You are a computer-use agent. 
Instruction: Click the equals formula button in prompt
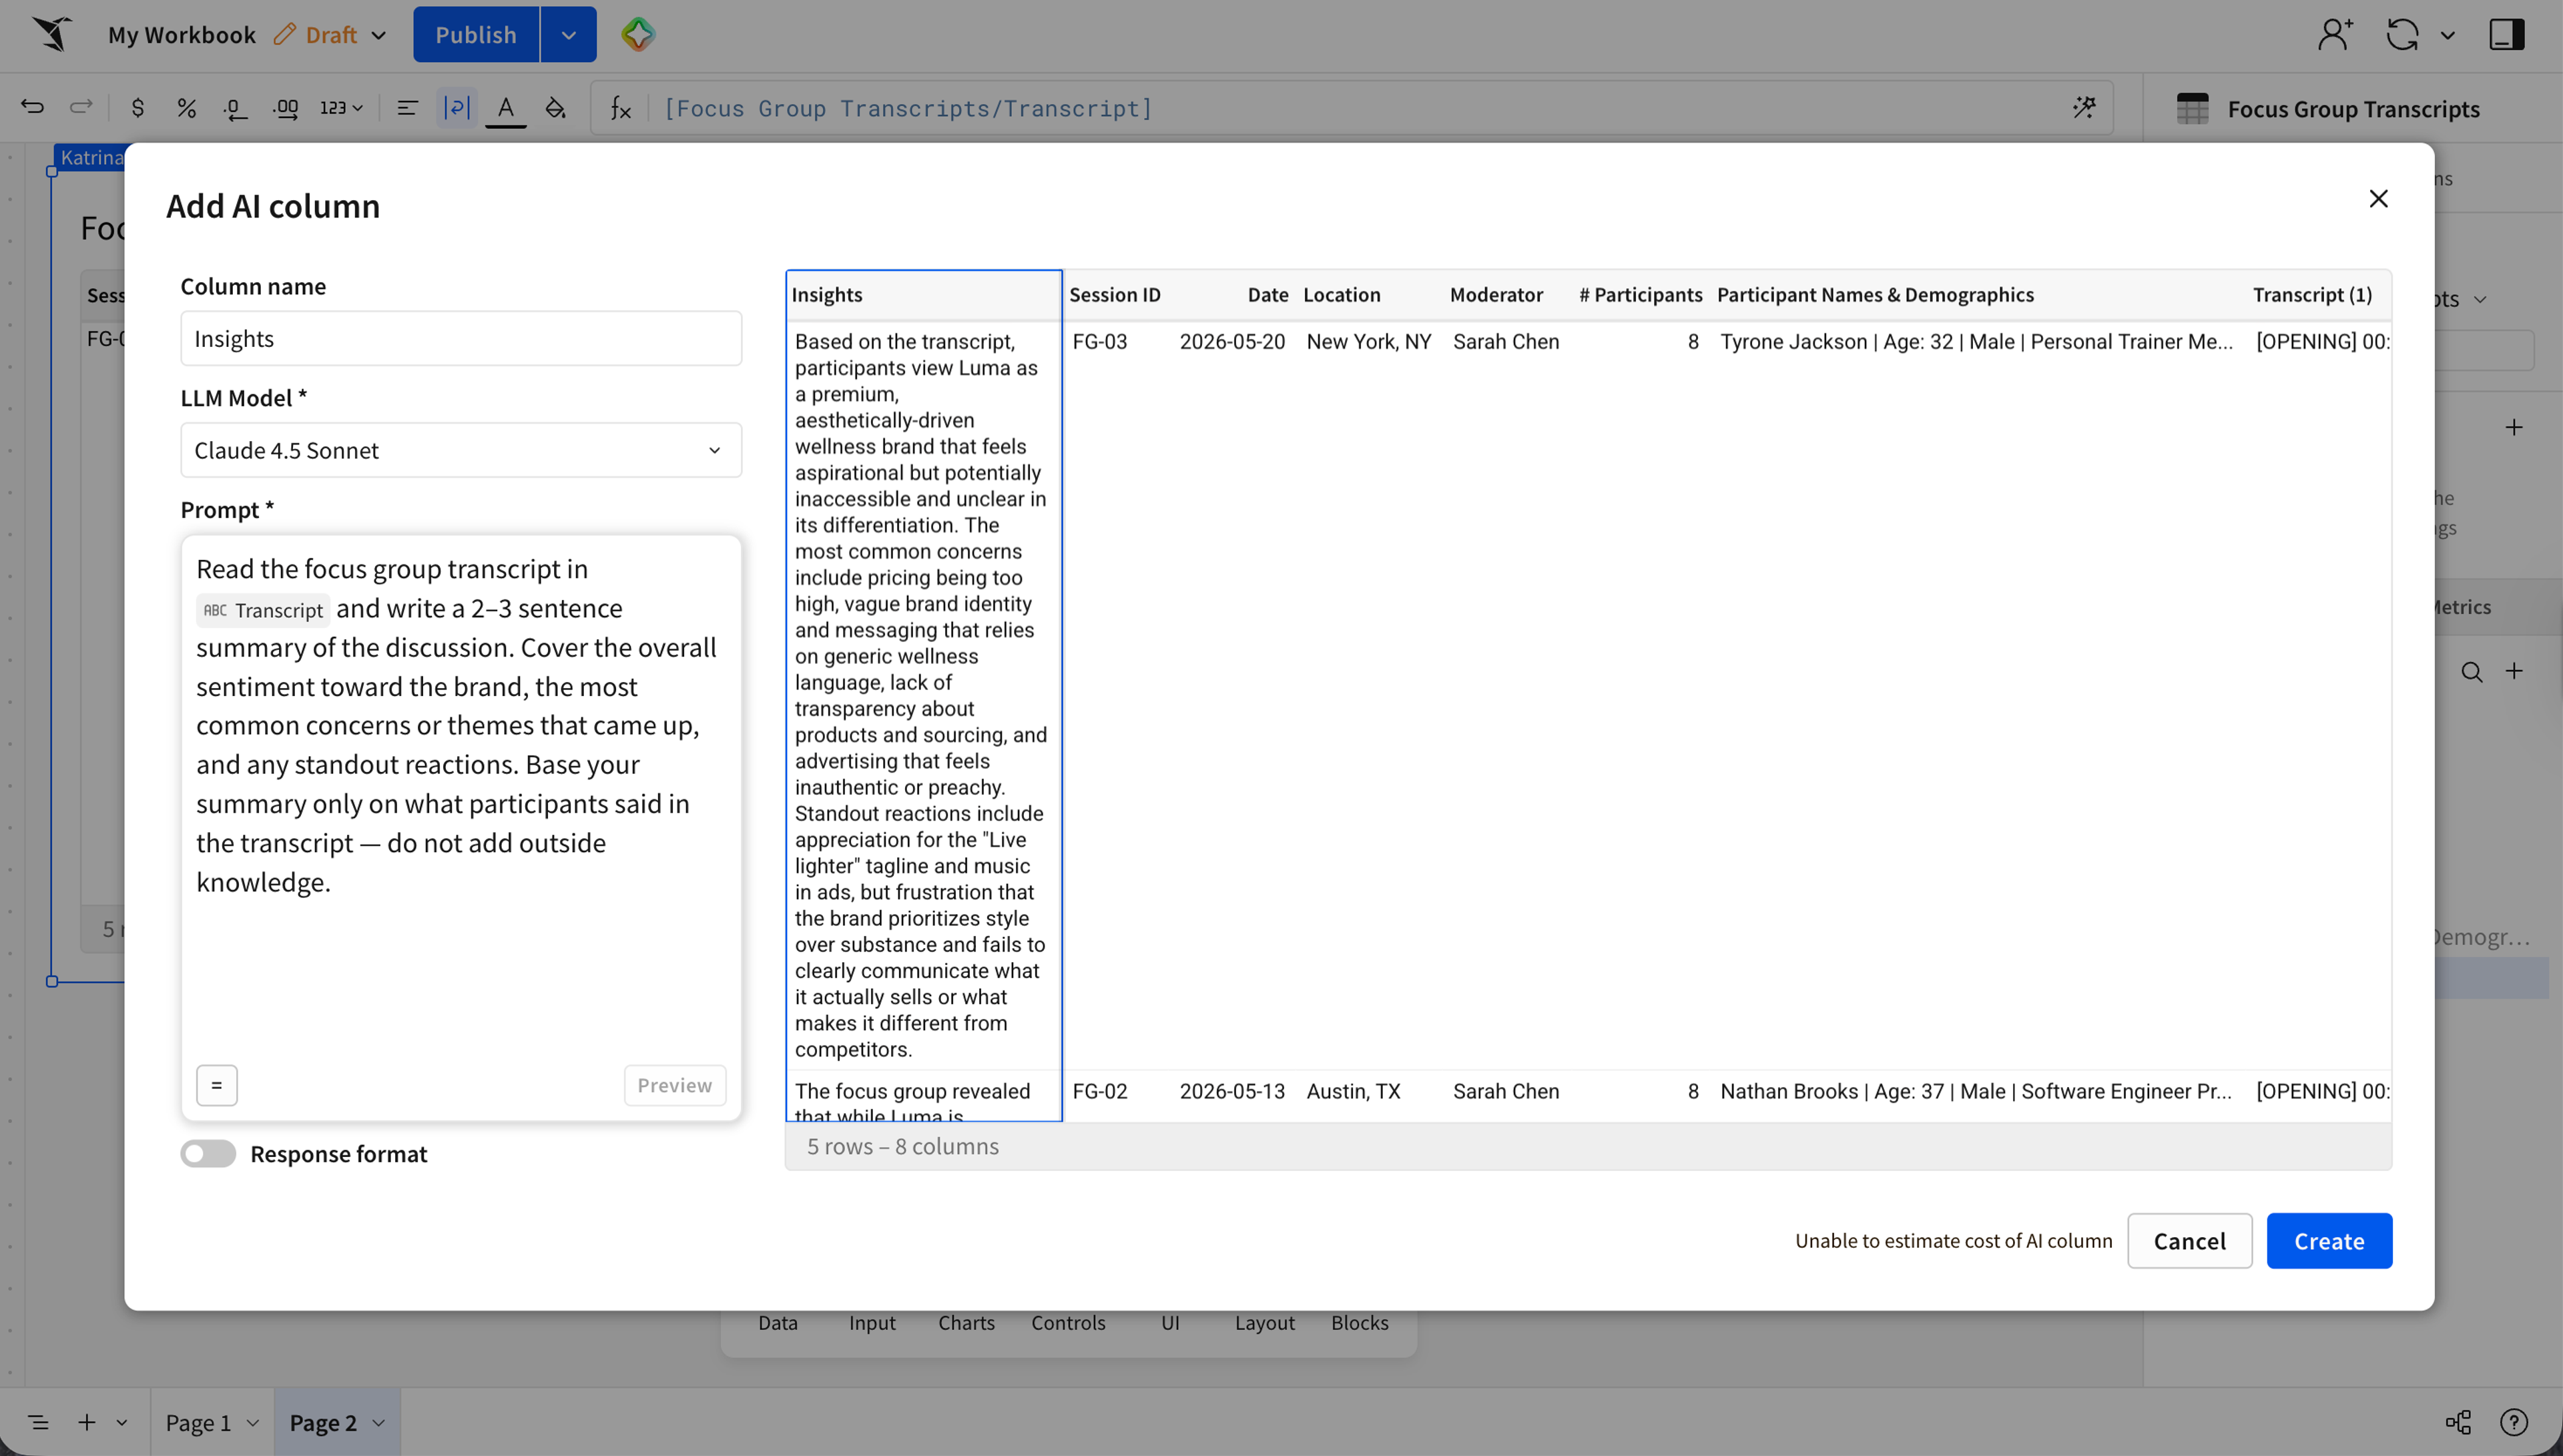[216, 1085]
